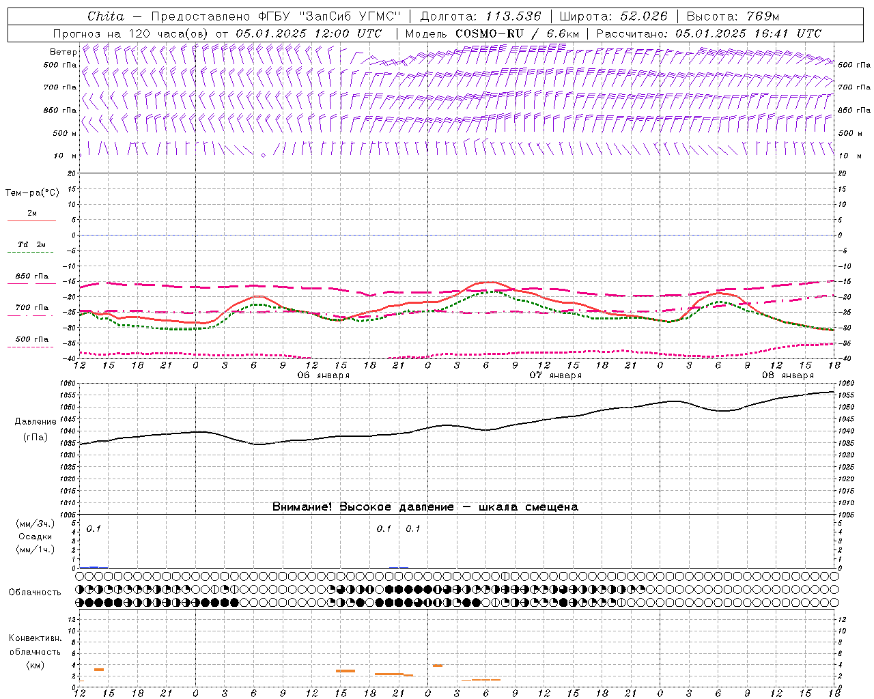
Task: Click the "850 гПа" entry in temperature legend
Action: (x=32, y=276)
